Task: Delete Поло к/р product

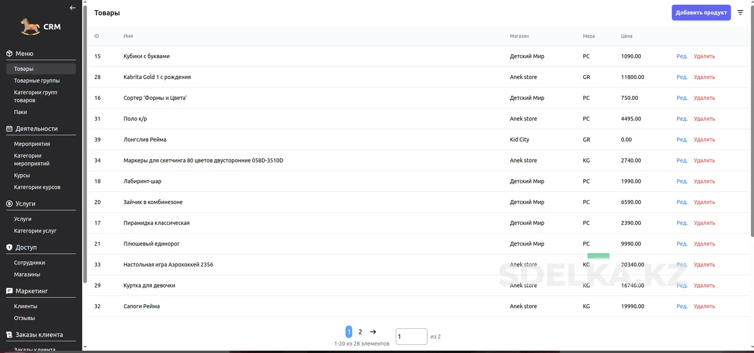Action: point(704,119)
